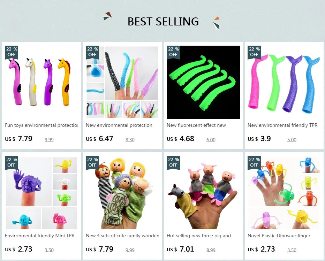
Task: Click 'Environmental friendly Mini TPR' product title
Action: (x=40, y=236)
